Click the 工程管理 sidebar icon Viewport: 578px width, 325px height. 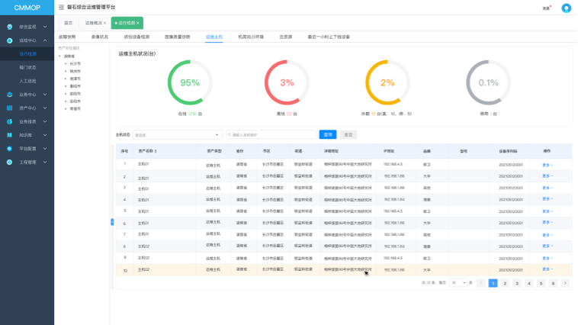tap(10, 162)
